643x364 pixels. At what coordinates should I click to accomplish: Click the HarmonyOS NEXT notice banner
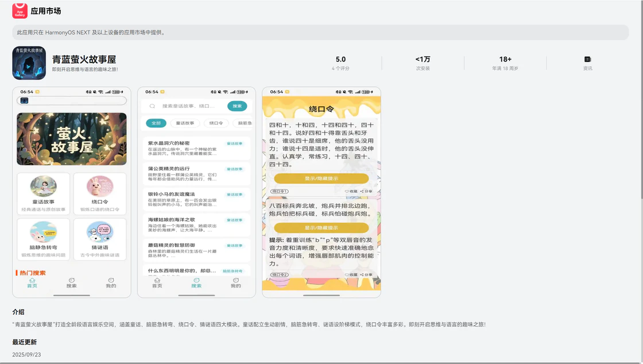[x=320, y=32]
